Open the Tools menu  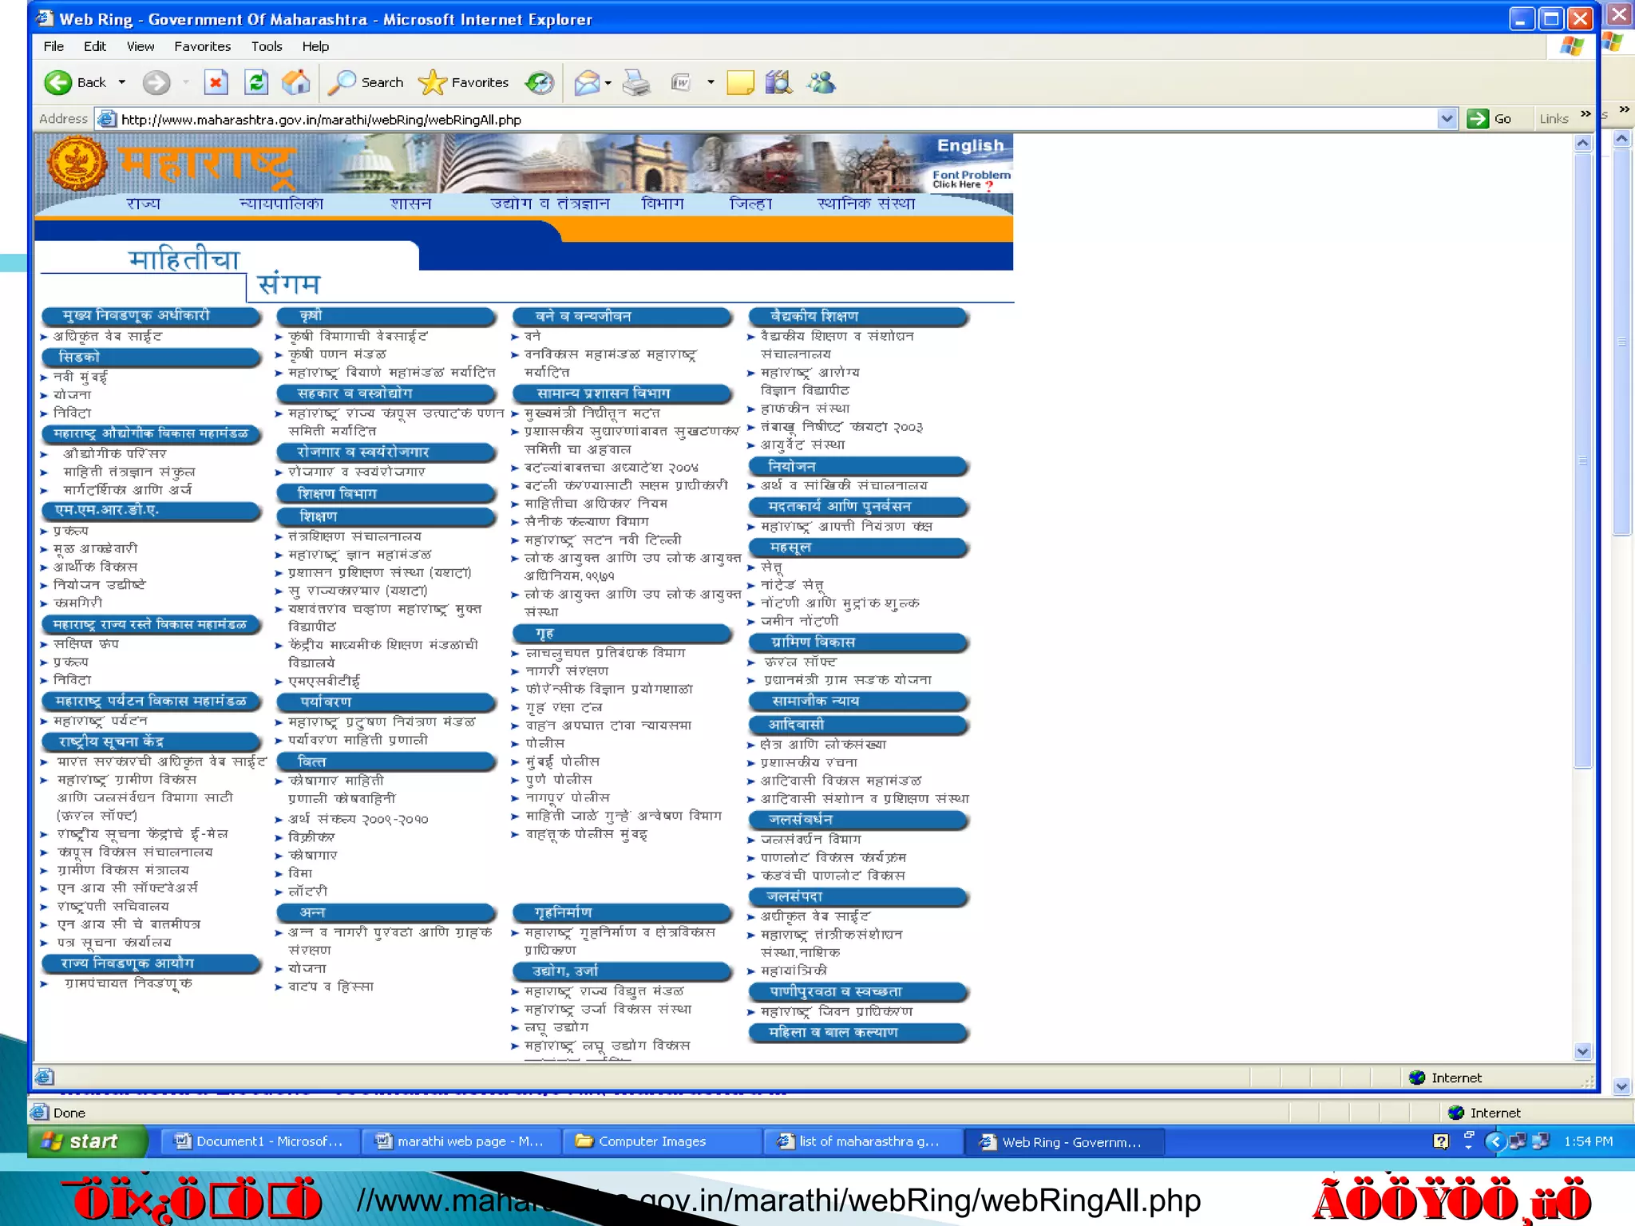266,46
